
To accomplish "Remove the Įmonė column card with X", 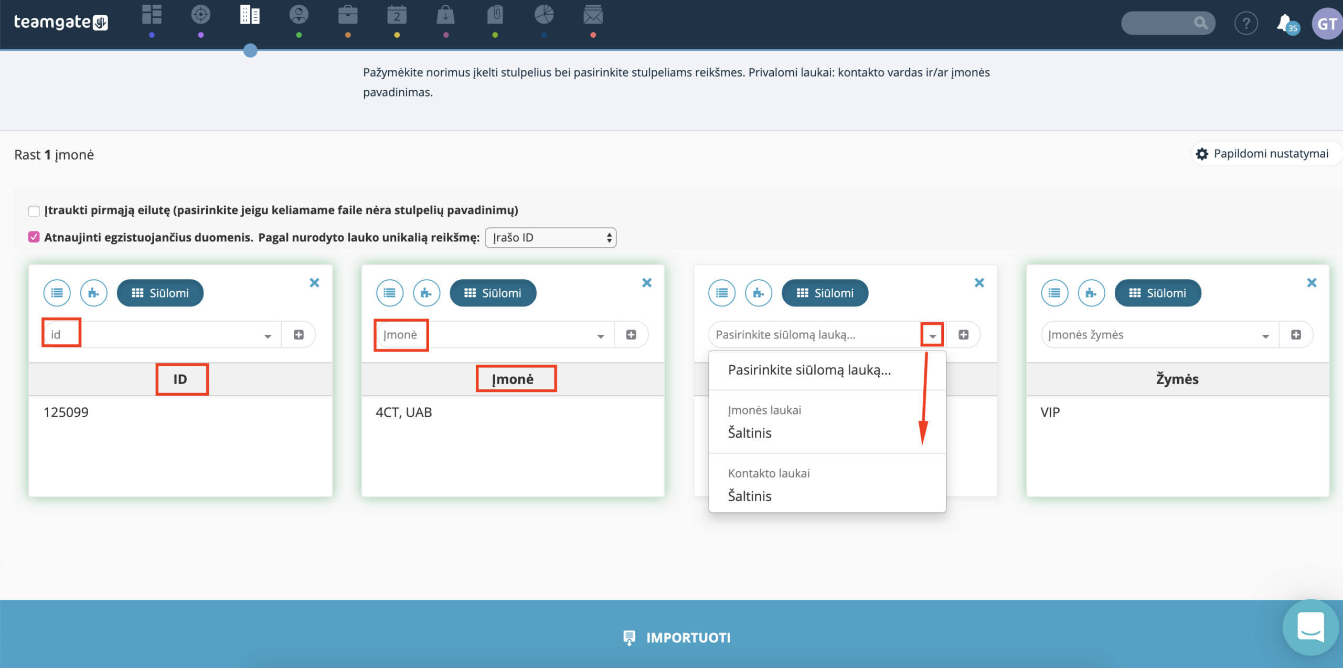I will coord(647,283).
